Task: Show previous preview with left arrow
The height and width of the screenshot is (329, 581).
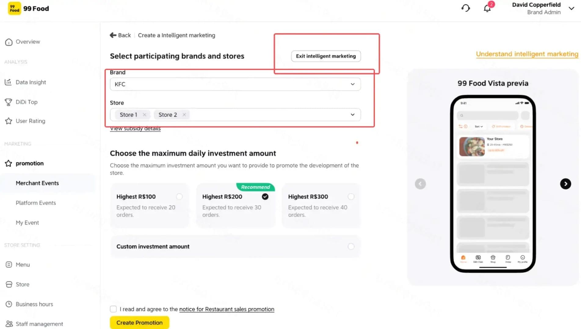Action: (420, 184)
